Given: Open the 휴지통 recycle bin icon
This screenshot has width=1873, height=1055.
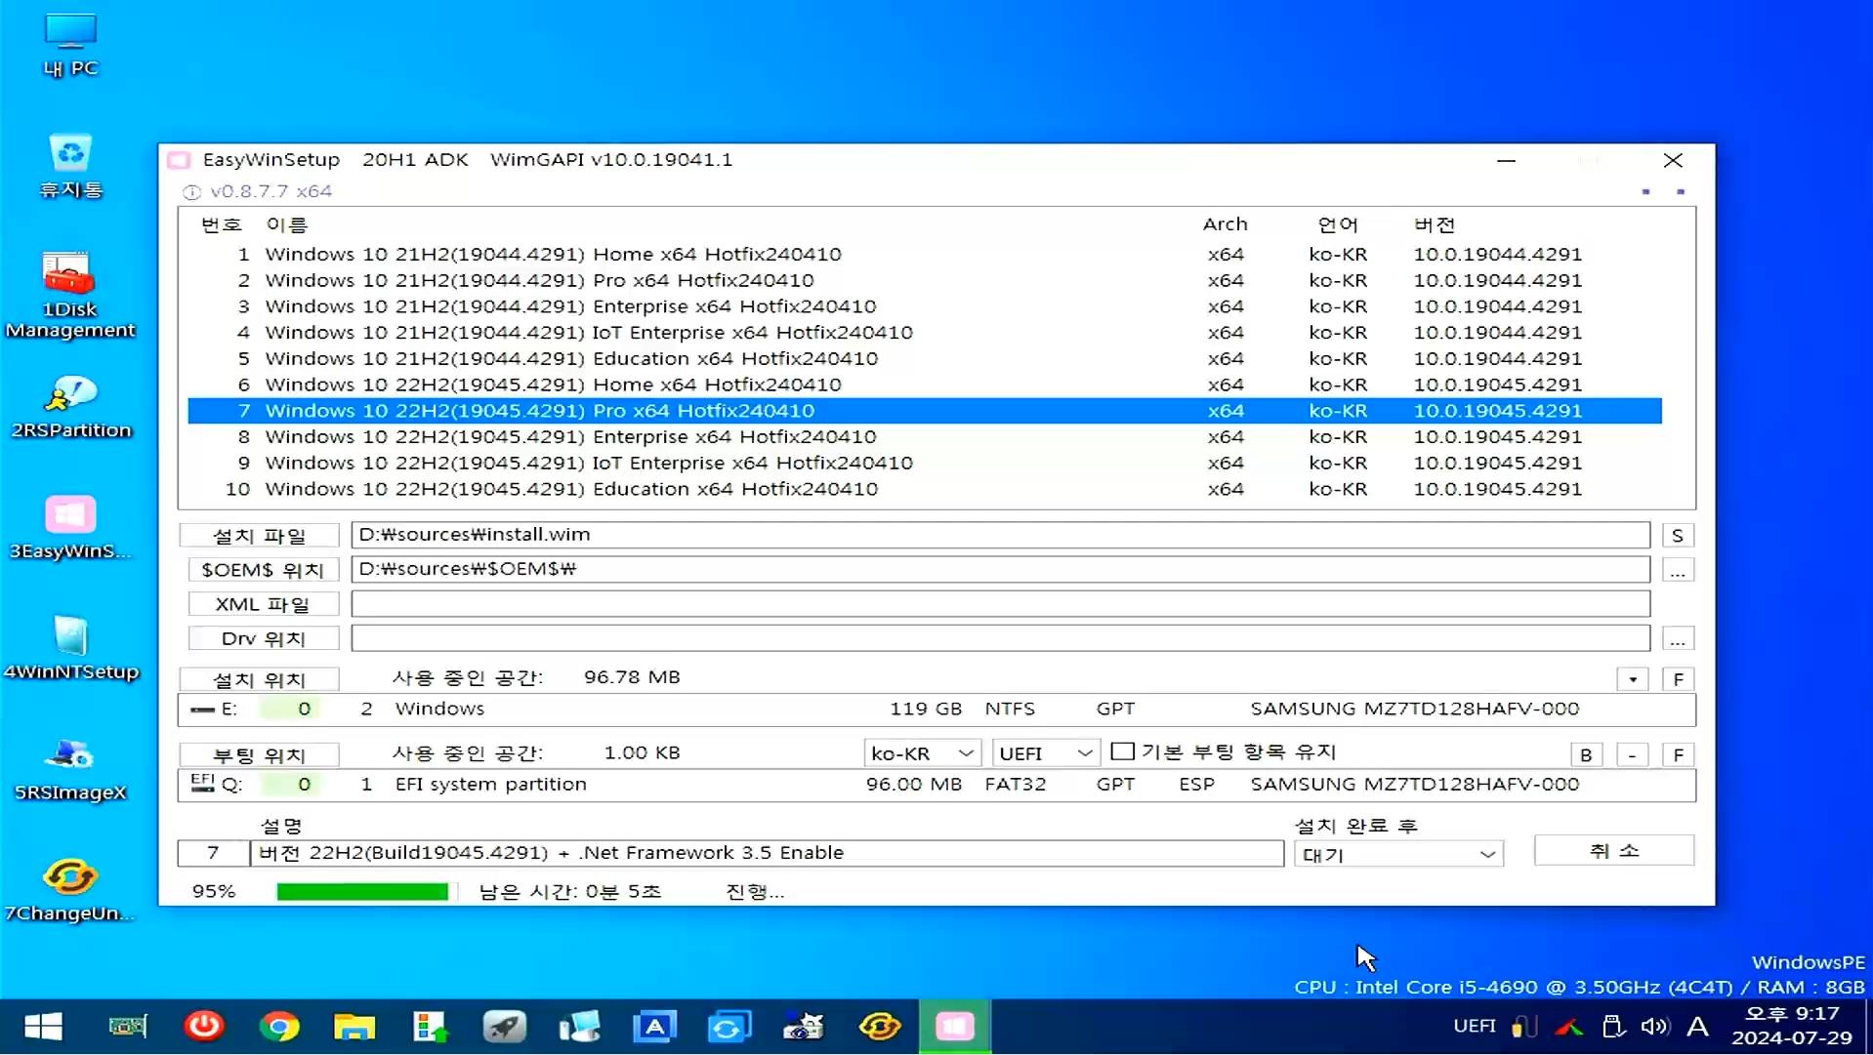Looking at the screenshot, I should tap(70, 166).
